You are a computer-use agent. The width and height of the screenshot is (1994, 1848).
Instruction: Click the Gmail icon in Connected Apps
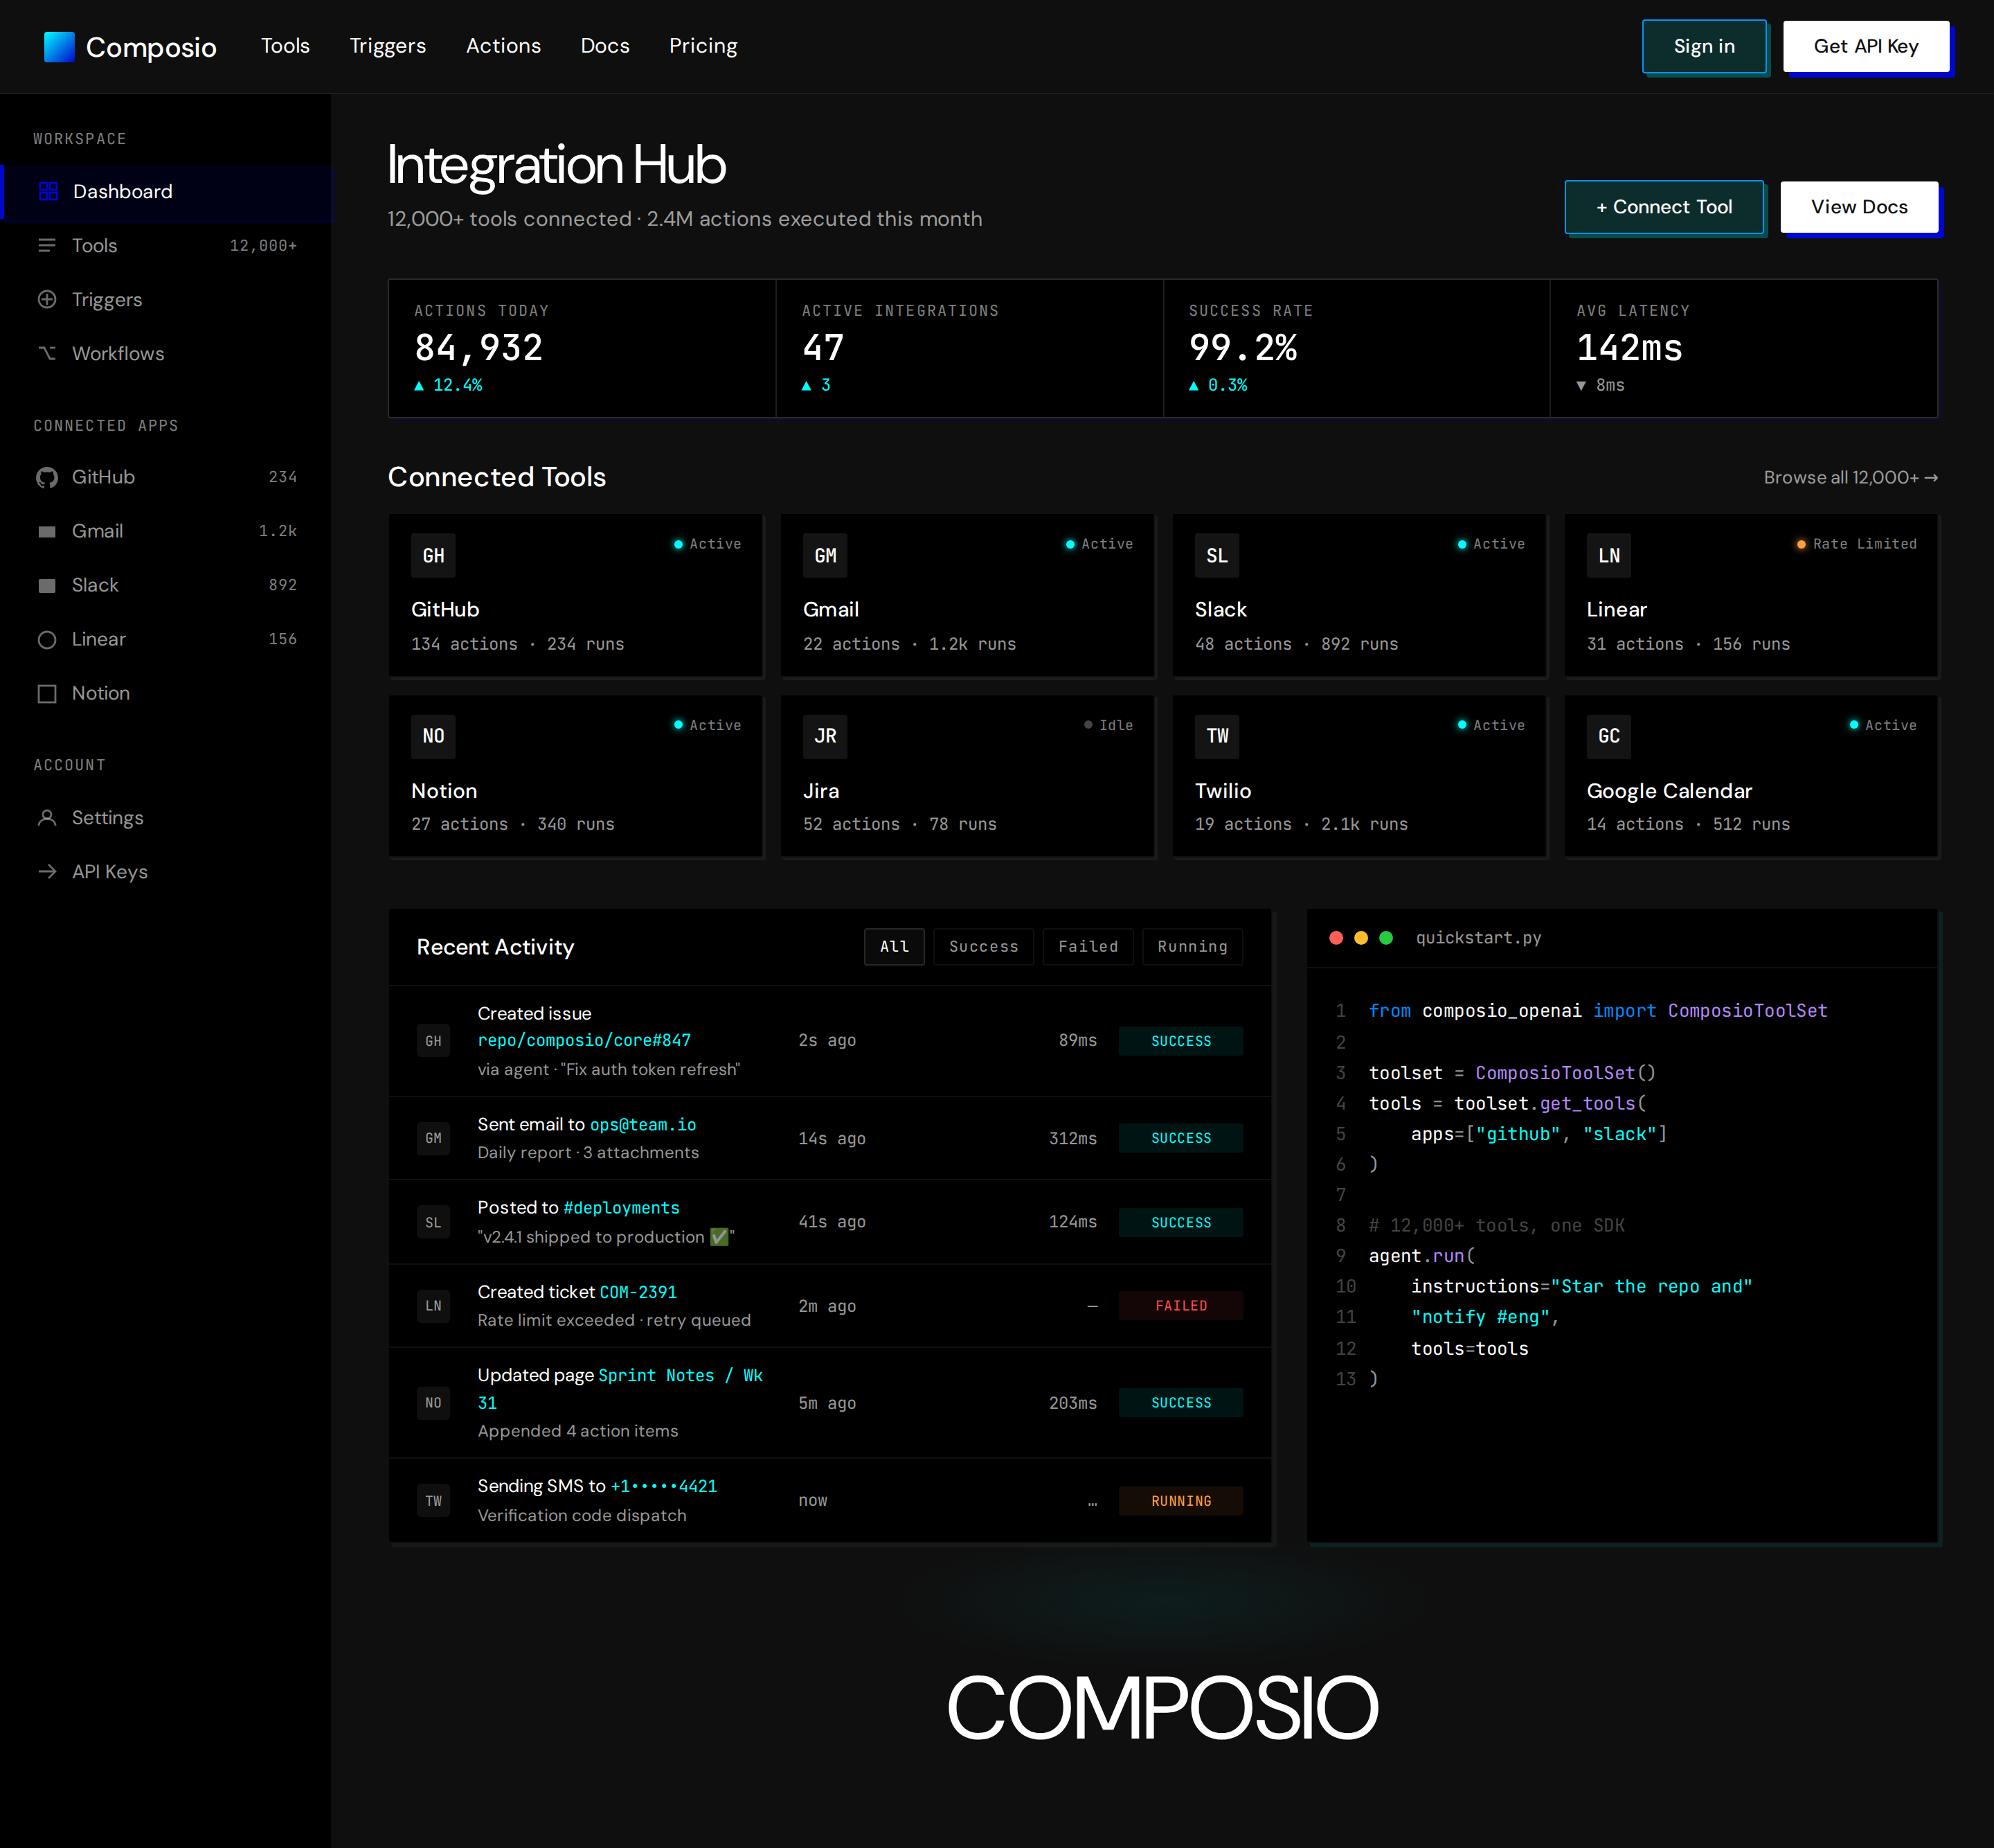click(x=47, y=532)
